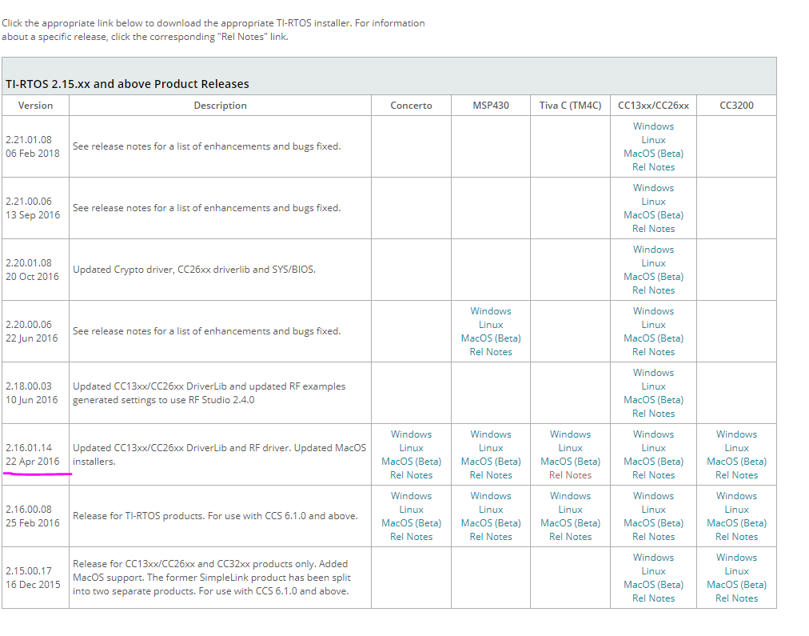Screen dimensions: 809x636
Task: View CC13xx/CC26xx Rel Notes for 2.16.00.08
Action: (x=653, y=537)
